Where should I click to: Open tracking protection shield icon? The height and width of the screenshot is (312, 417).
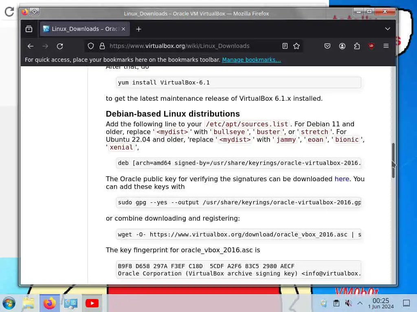(91, 46)
